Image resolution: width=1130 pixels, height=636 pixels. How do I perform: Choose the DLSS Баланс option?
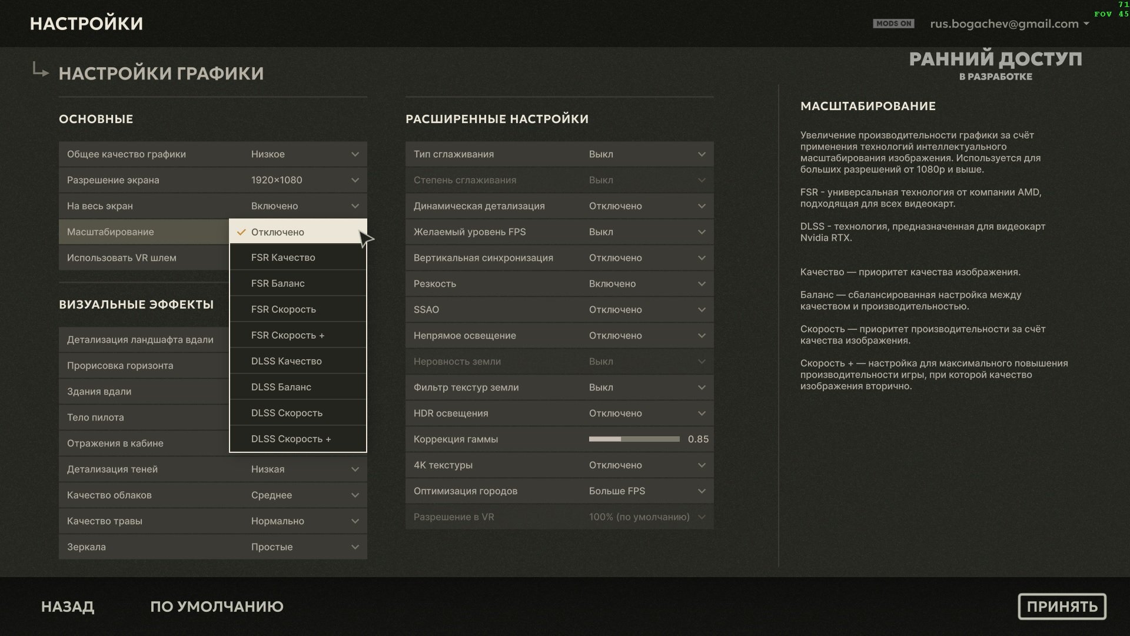click(298, 387)
